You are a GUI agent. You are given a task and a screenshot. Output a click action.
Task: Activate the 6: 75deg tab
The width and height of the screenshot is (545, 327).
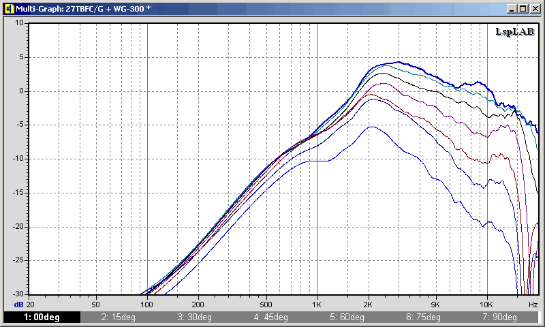(423, 317)
